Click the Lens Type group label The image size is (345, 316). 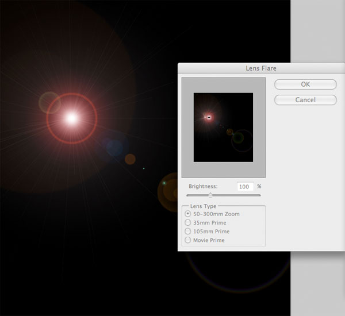pos(204,206)
